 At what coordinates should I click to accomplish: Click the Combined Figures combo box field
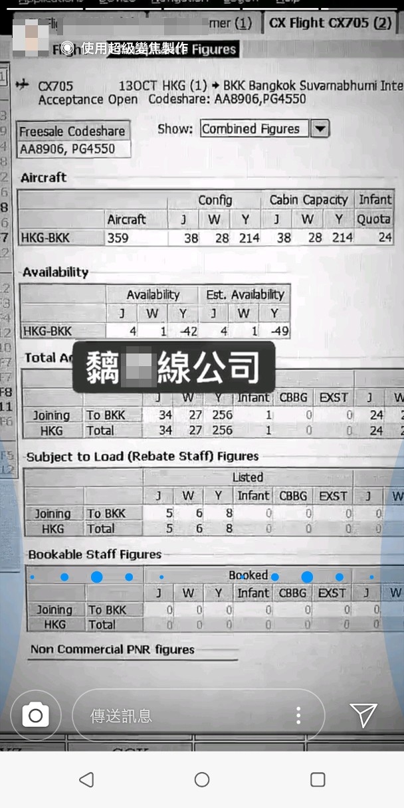[254, 129]
